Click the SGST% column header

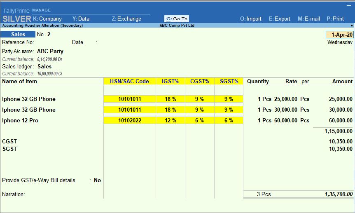click(x=229, y=81)
